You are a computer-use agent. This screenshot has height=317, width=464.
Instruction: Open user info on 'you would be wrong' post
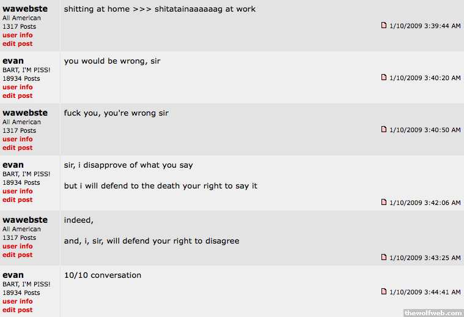pyautogui.click(x=18, y=87)
